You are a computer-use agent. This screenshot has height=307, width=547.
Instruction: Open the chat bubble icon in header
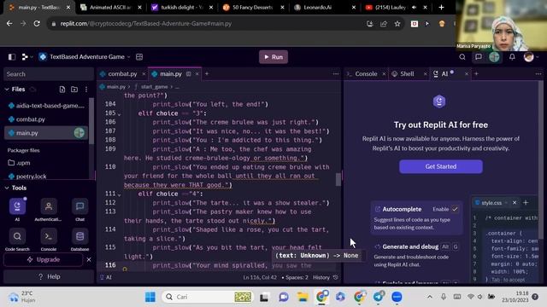pyautogui.click(x=479, y=57)
